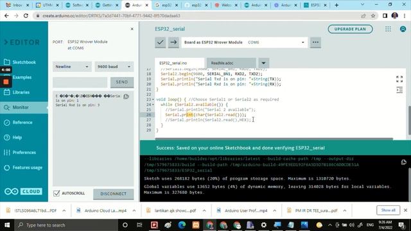Copy serial monitor output icon
Image resolution: width=411 pixels, height=231 pixels.
[126, 96]
